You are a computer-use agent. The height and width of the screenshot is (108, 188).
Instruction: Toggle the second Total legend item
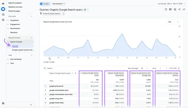point(52,62)
